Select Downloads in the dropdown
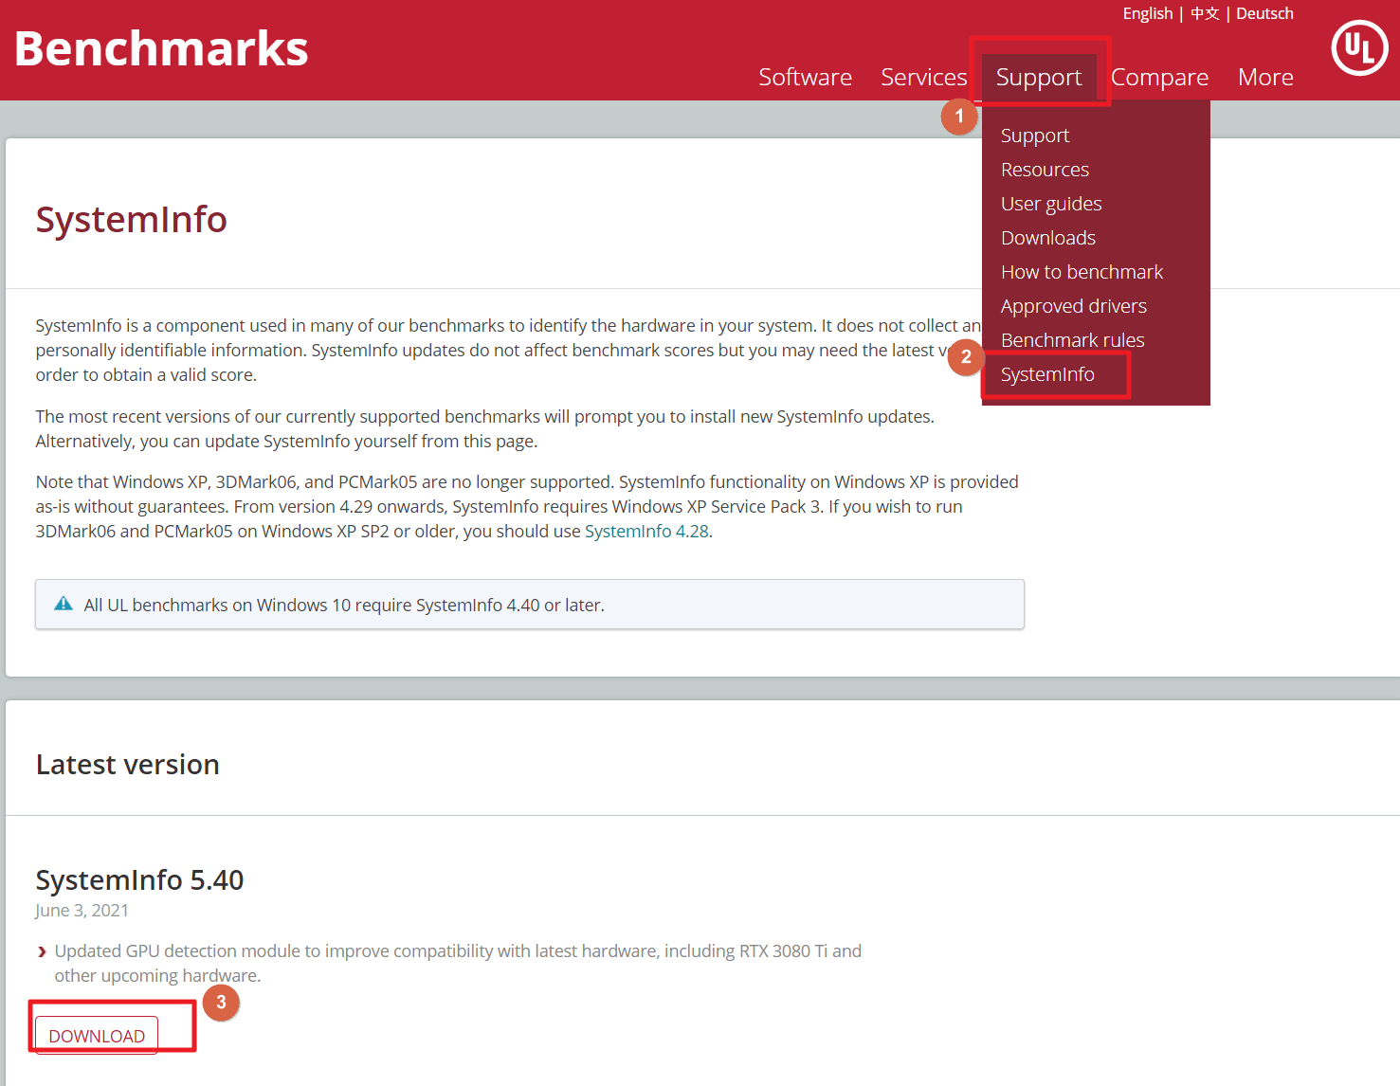Image resolution: width=1400 pixels, height=1086 pixels. (x=1048, y=238)
